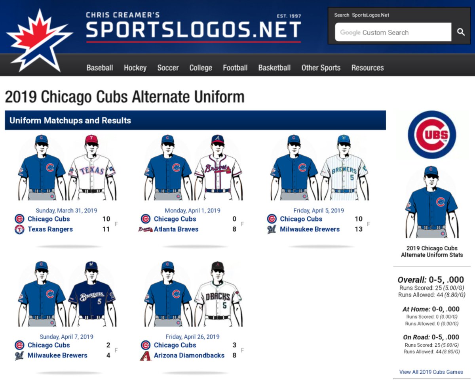475x384 pixels.
Task: Click Arizona Diamondbacks logo icon
Action: pos(146,356)
